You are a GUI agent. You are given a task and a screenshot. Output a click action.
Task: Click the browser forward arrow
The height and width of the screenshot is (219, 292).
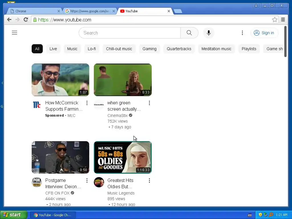click(17, 20)
